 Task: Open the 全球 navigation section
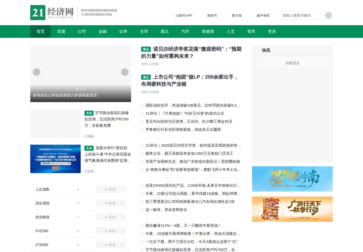coord(144,31)
